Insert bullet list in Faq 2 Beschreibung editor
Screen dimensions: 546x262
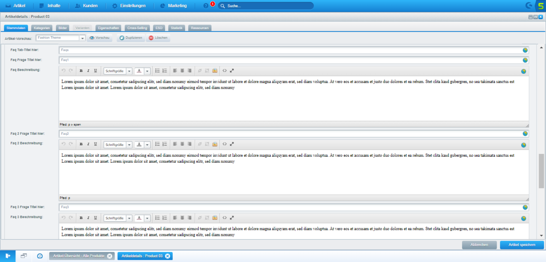click(x=157, y=144)
